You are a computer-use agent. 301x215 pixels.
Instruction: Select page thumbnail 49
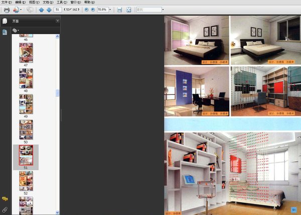point(26,104)
